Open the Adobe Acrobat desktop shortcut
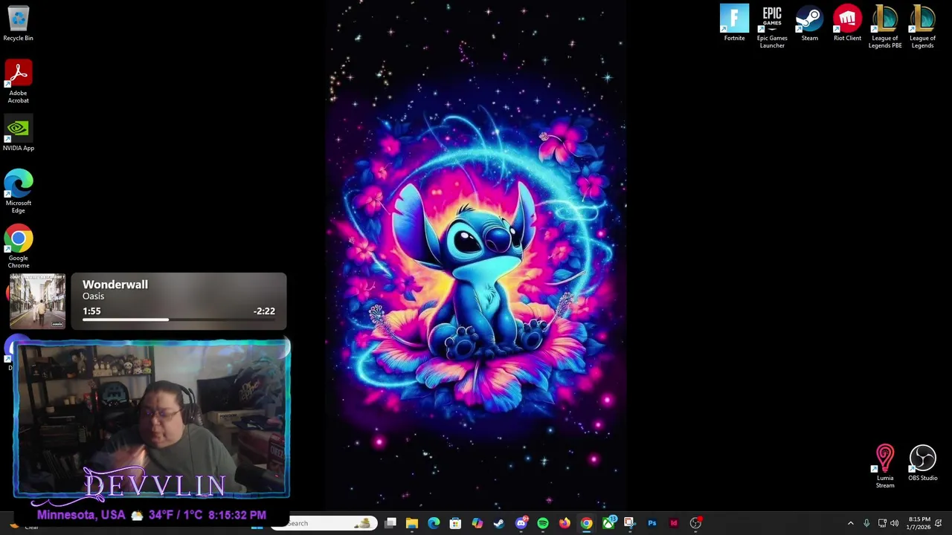This screenshot has width=952, height=535. 18,82
